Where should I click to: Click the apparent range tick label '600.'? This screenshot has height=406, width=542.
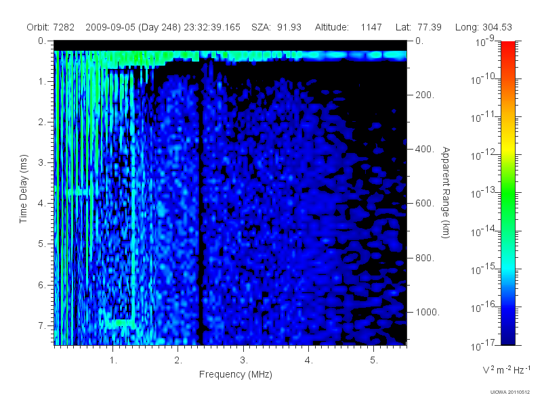tap(425, 204)
